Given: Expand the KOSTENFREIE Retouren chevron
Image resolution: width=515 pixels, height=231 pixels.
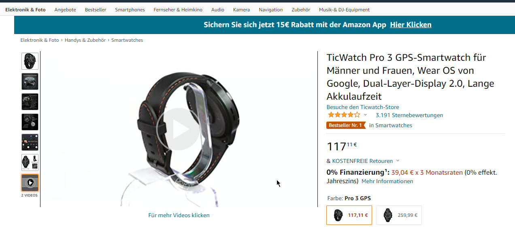Looking at the screenshot, I should (398, 161).
